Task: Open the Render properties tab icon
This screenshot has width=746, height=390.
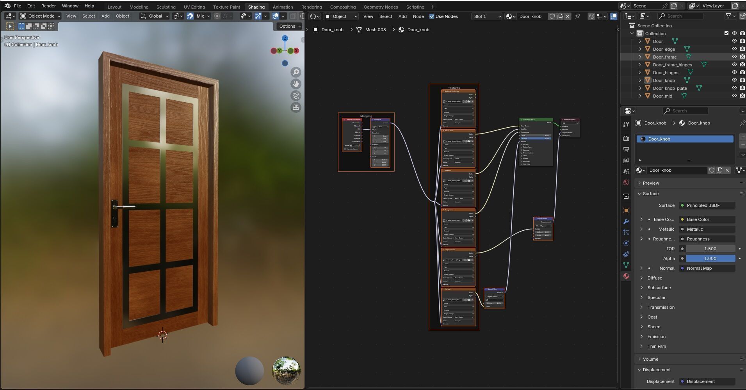Action: (626, 138)
